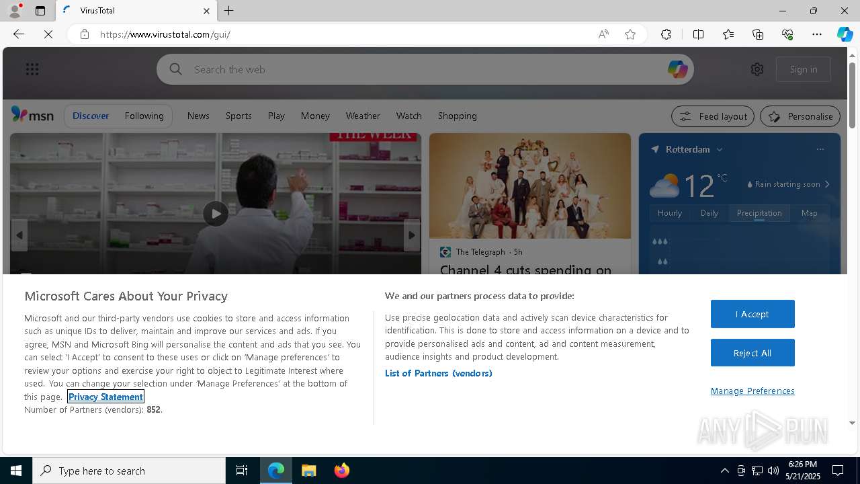Image resolution: width=860 pixels, height=484 pixels.
Task: Select the Following tab
Action: 144,116
